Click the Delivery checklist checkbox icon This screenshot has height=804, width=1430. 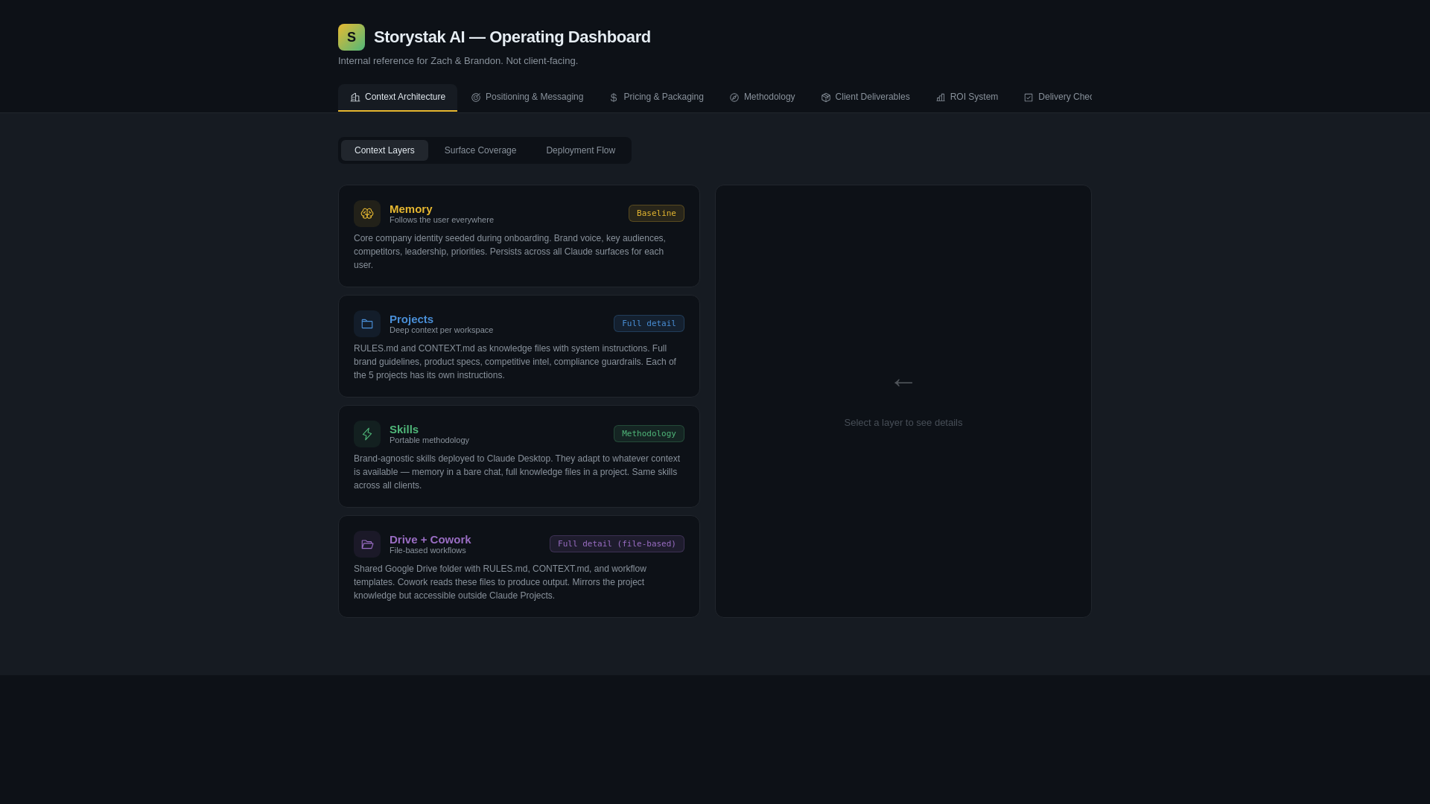[x=1029, y=98]
